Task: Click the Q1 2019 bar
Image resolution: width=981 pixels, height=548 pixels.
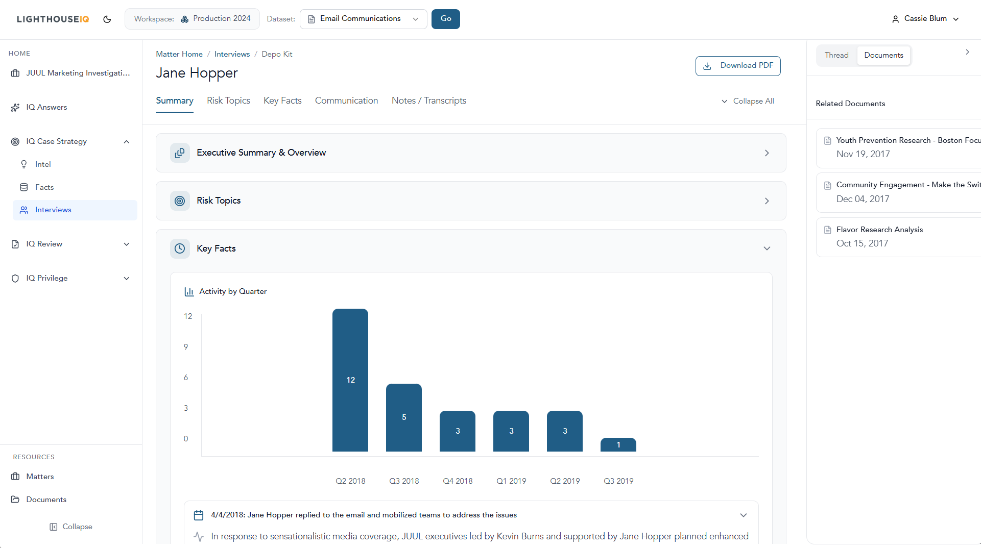Action: tap(511, 431)
